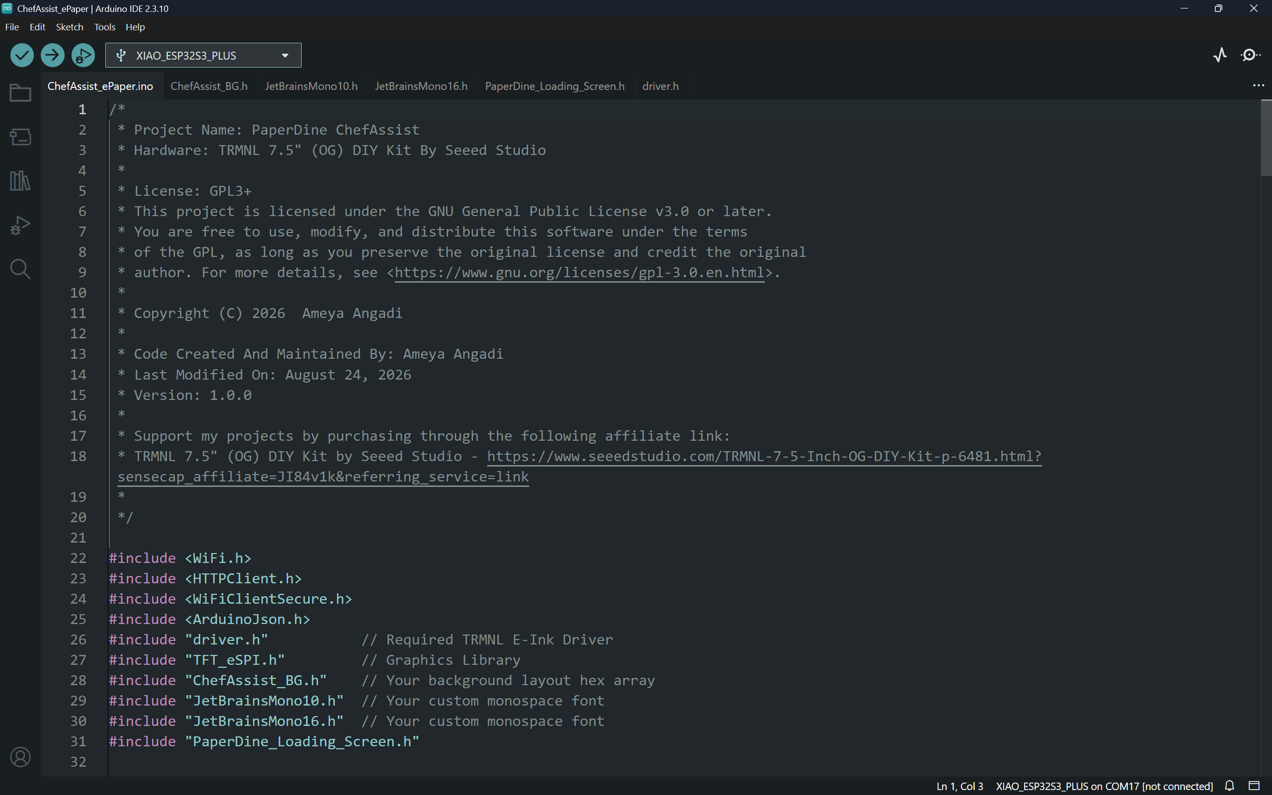Viewport: 1272px width, 795px height.
Task: Click the gnu.org GPL license link
Action: [x=579, y=272]
